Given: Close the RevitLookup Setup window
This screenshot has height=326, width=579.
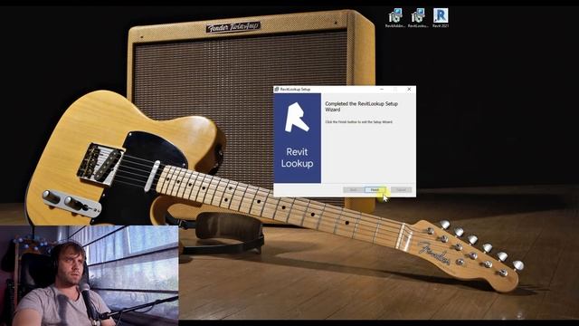Looking at the screenshot, I should click(409, 89).
